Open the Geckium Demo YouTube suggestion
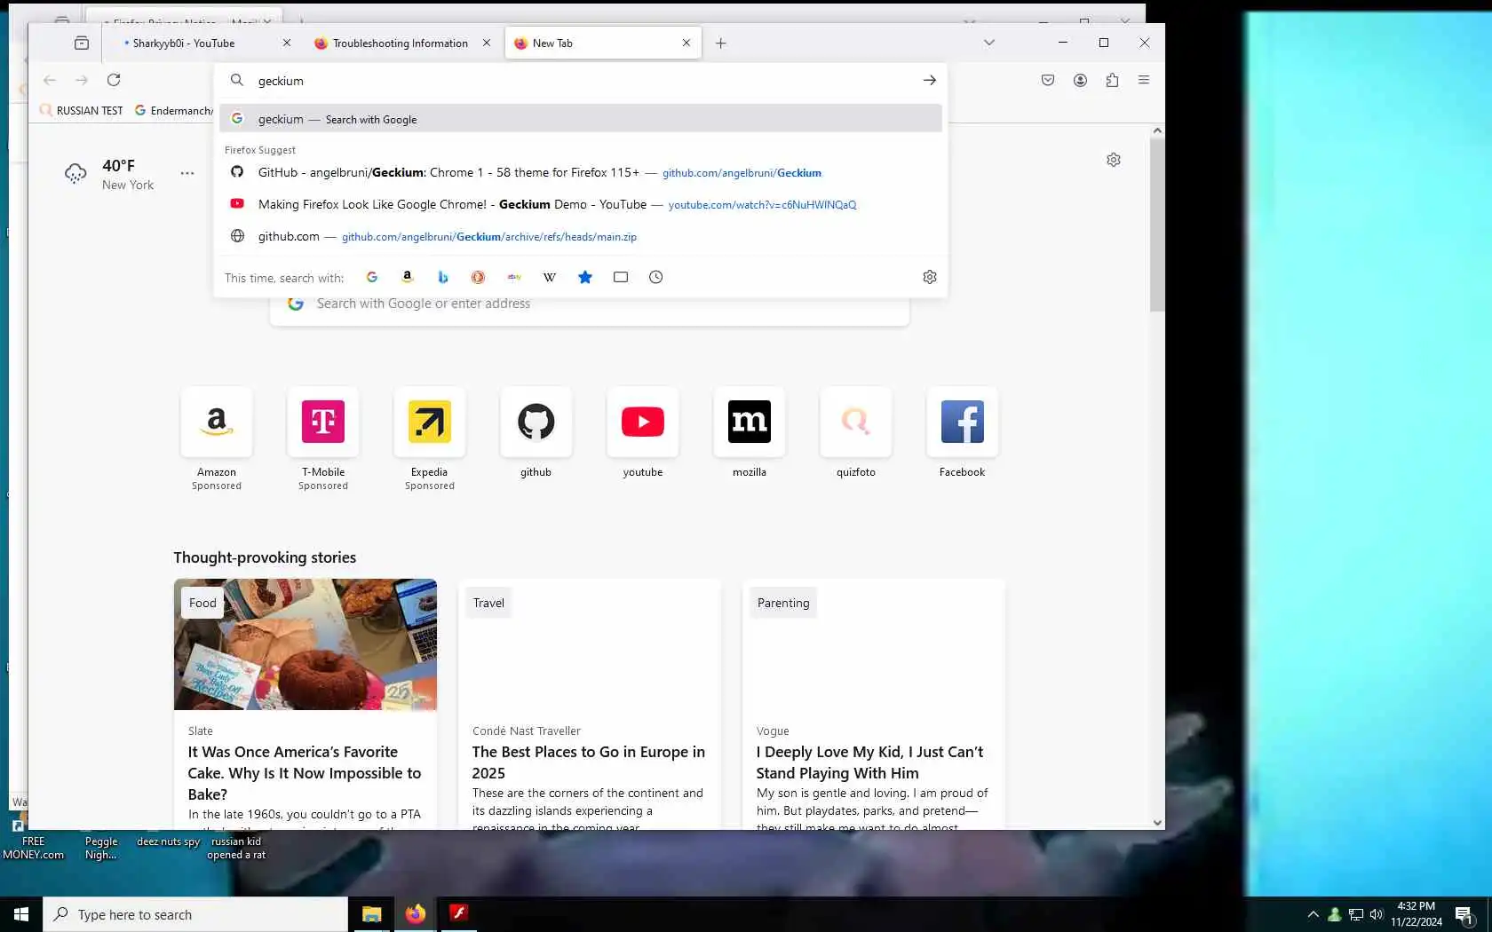The height and width of the screenshot is (932, 1492). (581, 204)
